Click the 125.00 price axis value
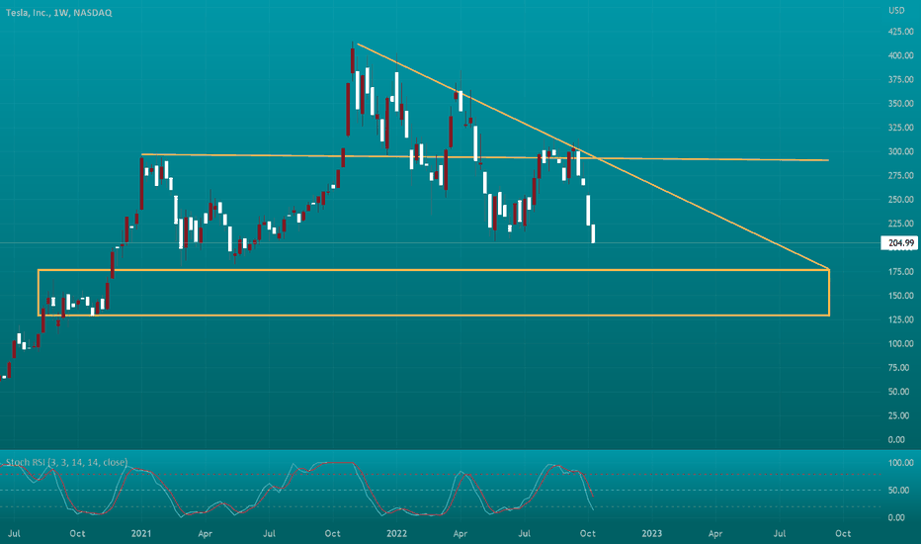The width and height of the screenshot is (921, 544). (901, 319)
